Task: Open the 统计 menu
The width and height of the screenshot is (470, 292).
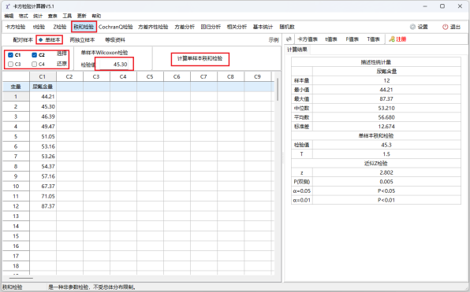Action: pyautogui.click(x=38, y=16)
